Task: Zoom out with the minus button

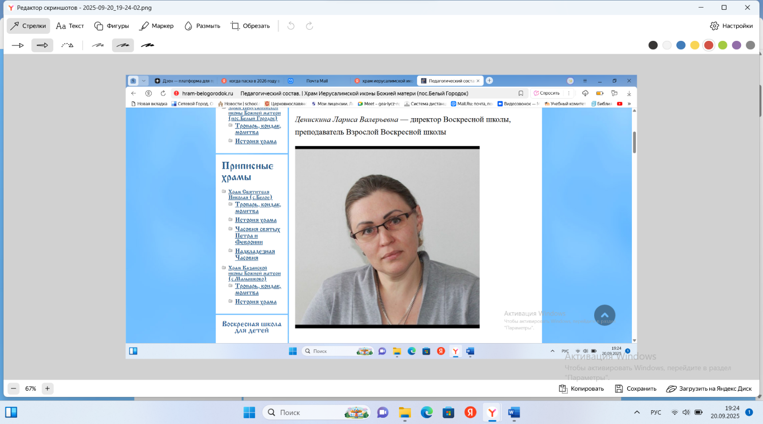Action: coord(14,388)
